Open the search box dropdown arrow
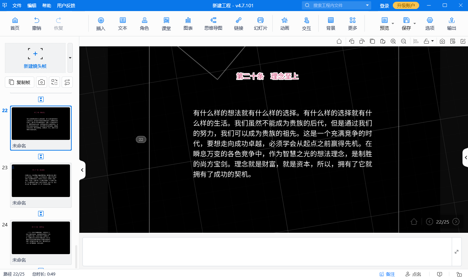Screen dimensions: 468x278 coord(367,6)
